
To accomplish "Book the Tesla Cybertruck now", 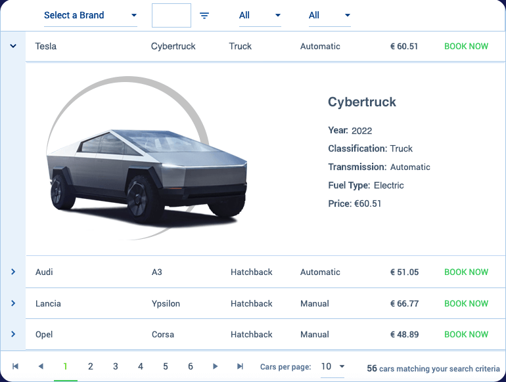I will pos(466,47).
